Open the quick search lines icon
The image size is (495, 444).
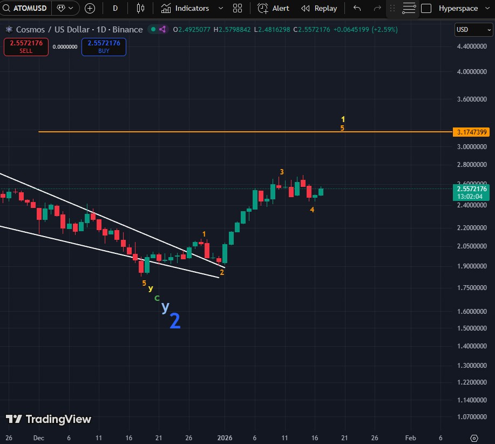pos(409,8)
